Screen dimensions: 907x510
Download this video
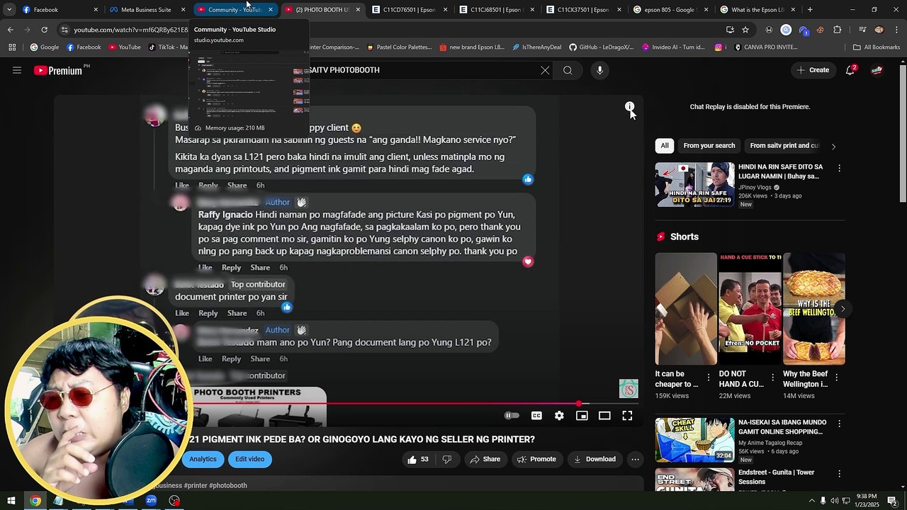tap(595, 459)
